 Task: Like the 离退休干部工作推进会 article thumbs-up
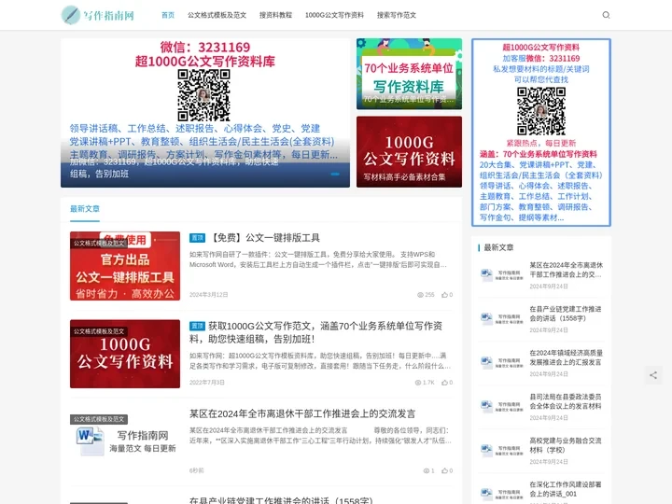click(x=444, y=470)
